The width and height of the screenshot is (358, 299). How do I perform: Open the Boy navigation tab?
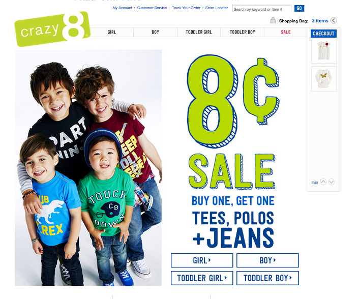(155, 32)
